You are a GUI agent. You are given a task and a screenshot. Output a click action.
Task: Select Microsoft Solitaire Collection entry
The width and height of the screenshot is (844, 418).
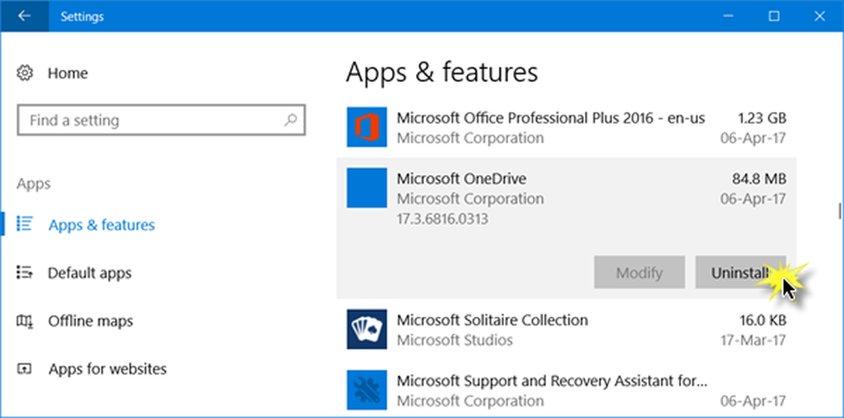tap(566, 329)
